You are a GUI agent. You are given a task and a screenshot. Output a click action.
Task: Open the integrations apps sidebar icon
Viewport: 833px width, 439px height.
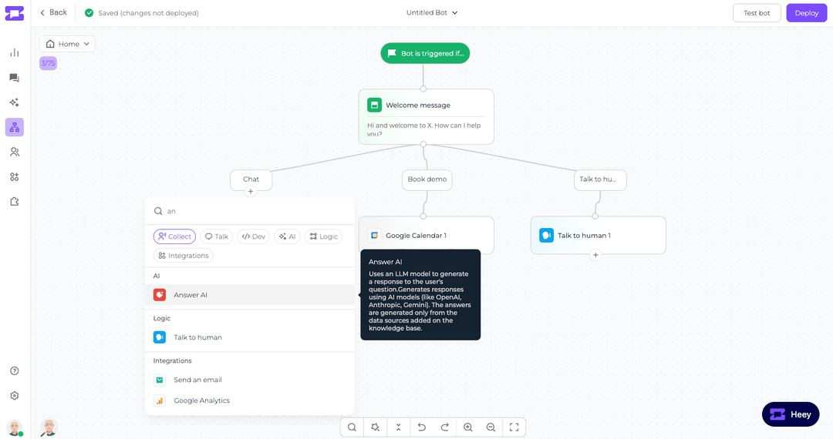[15, 177]
